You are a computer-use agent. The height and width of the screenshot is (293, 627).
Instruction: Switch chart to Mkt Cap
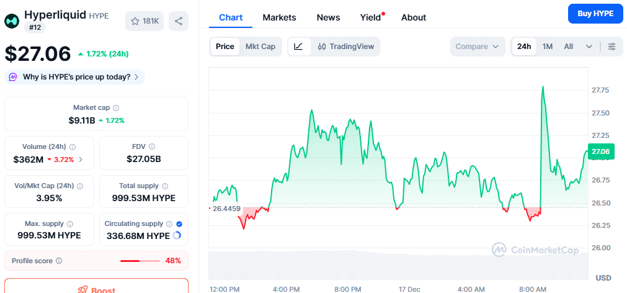[260, 47]
